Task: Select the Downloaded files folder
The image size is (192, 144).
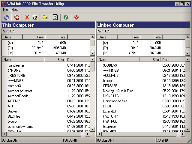Action: (115, 101)
